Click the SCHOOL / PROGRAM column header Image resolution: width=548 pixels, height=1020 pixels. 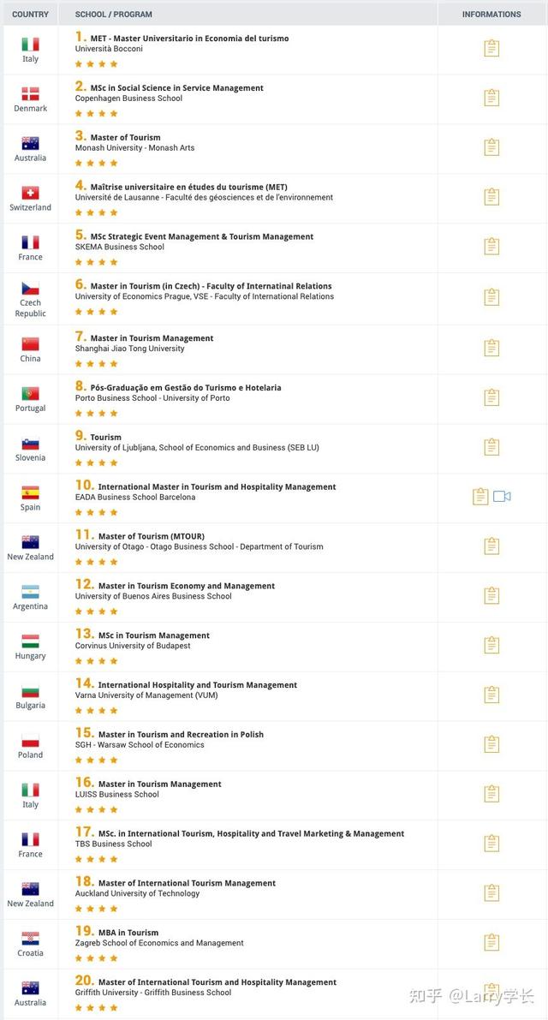coord(114,14)
